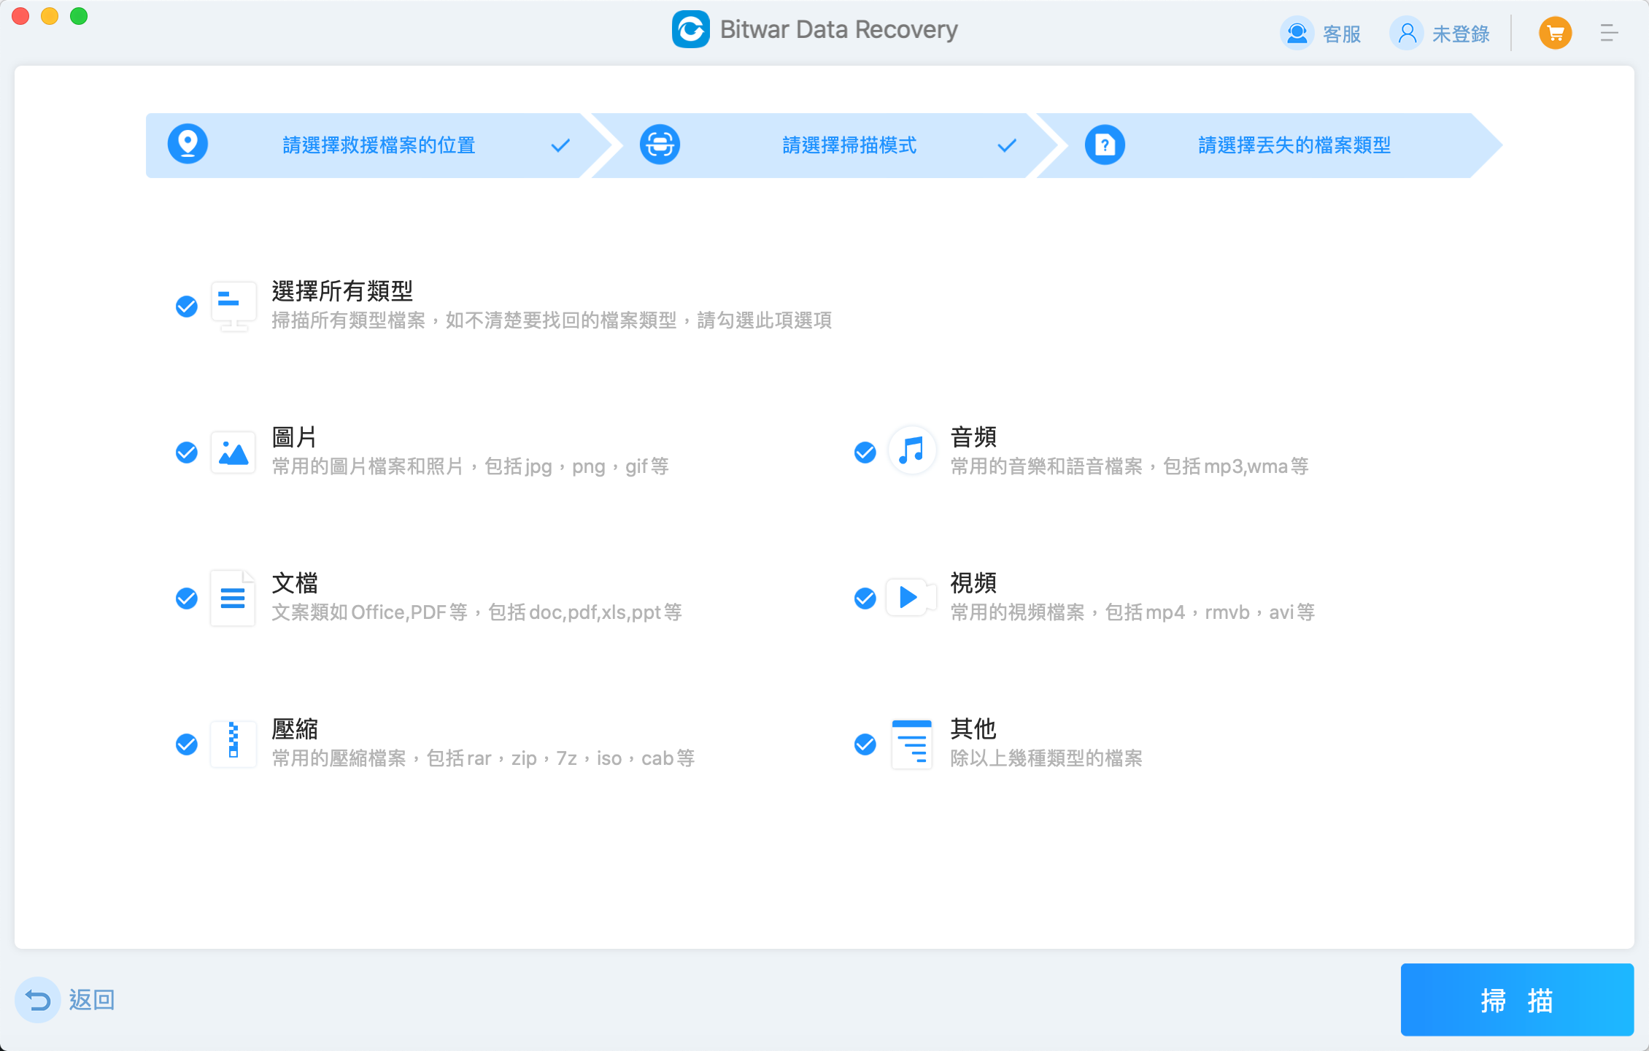Disable the 其他 file type checkbox
The width and height of the screenshot is (1649, 1051).
click(865, 744)
